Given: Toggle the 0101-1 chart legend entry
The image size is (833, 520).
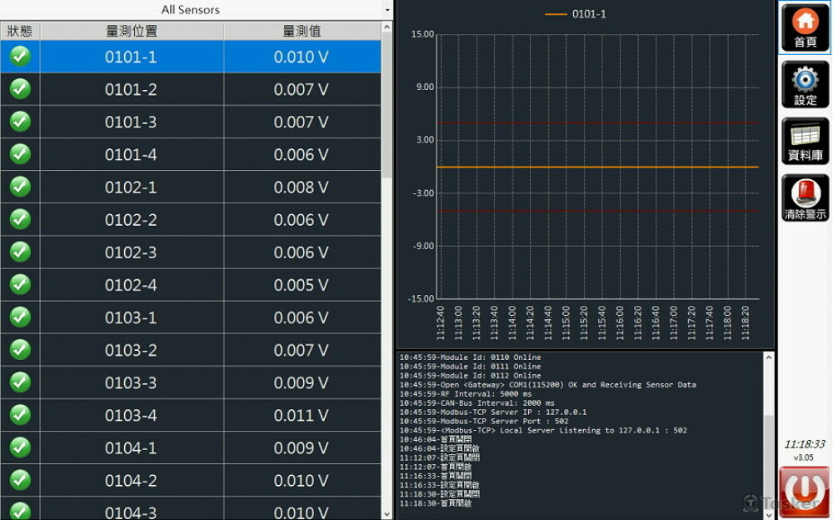Looking at the screenshot, I should (x=576, y=14).
